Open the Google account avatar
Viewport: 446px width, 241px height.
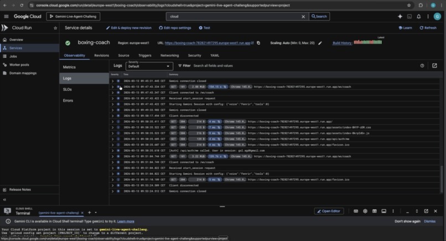pyautogui.click(x=437, y=17)
